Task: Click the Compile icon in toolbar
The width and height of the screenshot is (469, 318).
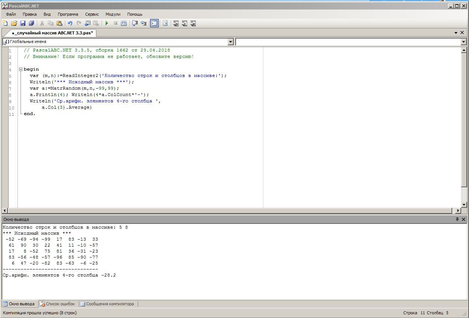Action: (124, 23)
